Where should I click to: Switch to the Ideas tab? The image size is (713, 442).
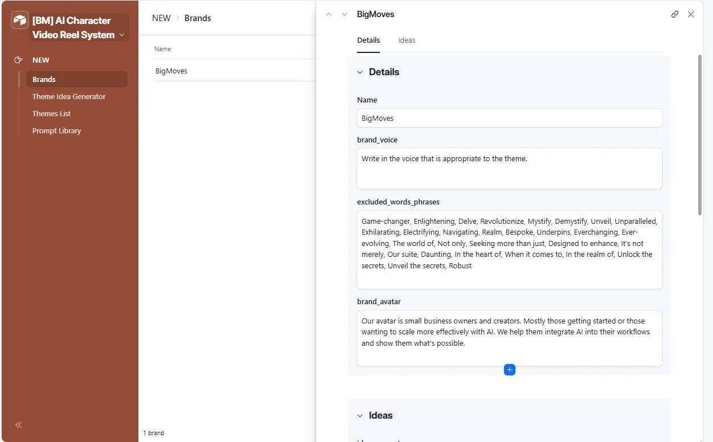(x=407, y=40)
